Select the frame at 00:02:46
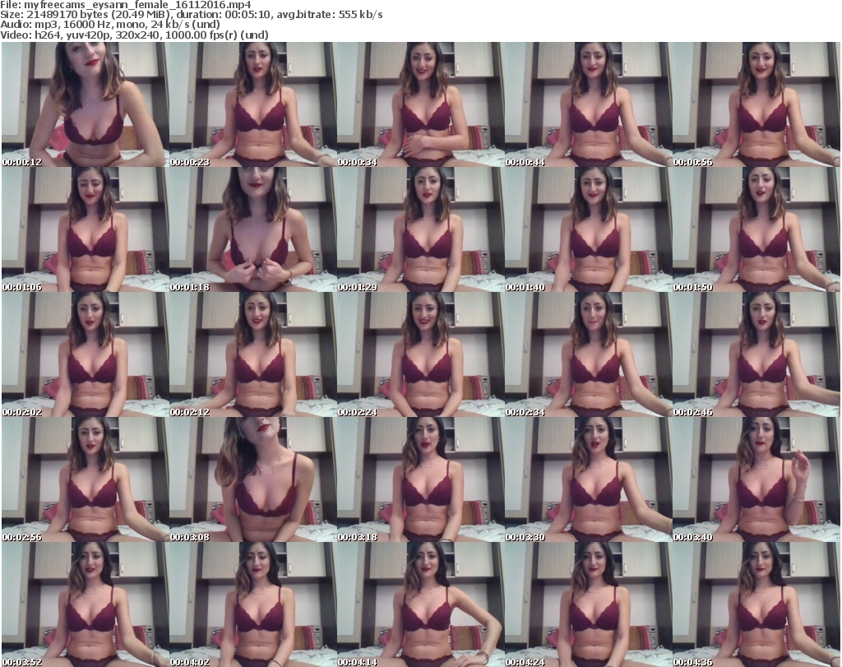The image size is (842, 667). click(x=756, y=354)
